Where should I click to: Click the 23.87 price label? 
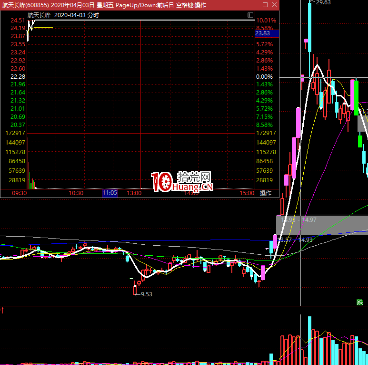pos(18,36)
